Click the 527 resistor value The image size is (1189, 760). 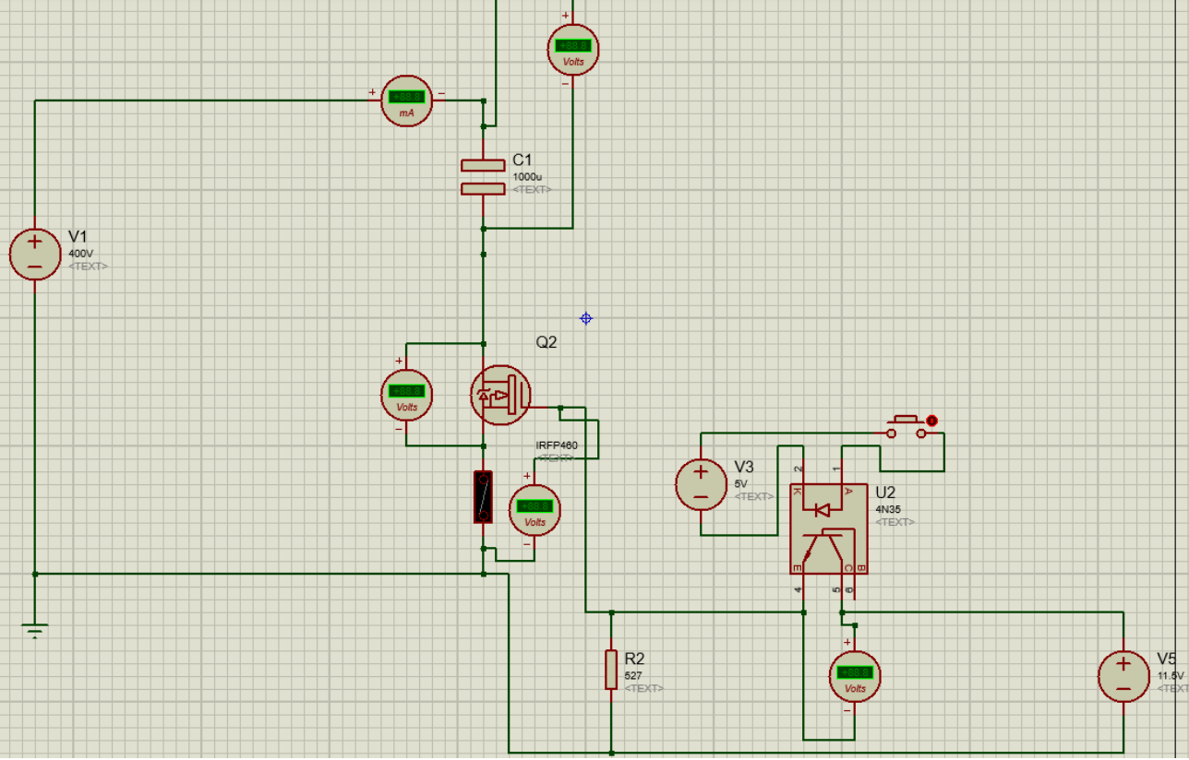[633, 676]
